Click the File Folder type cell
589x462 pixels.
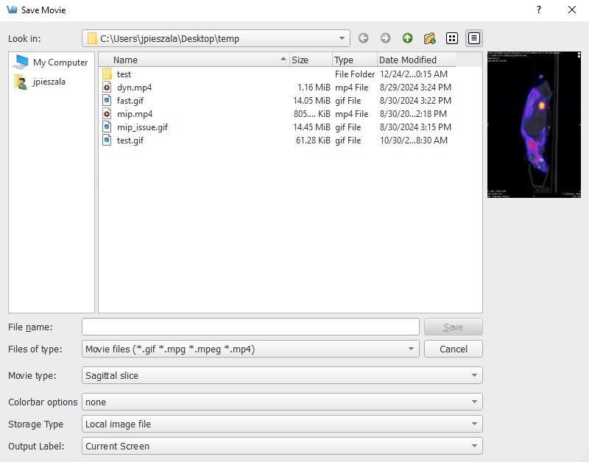pos(355,74)
